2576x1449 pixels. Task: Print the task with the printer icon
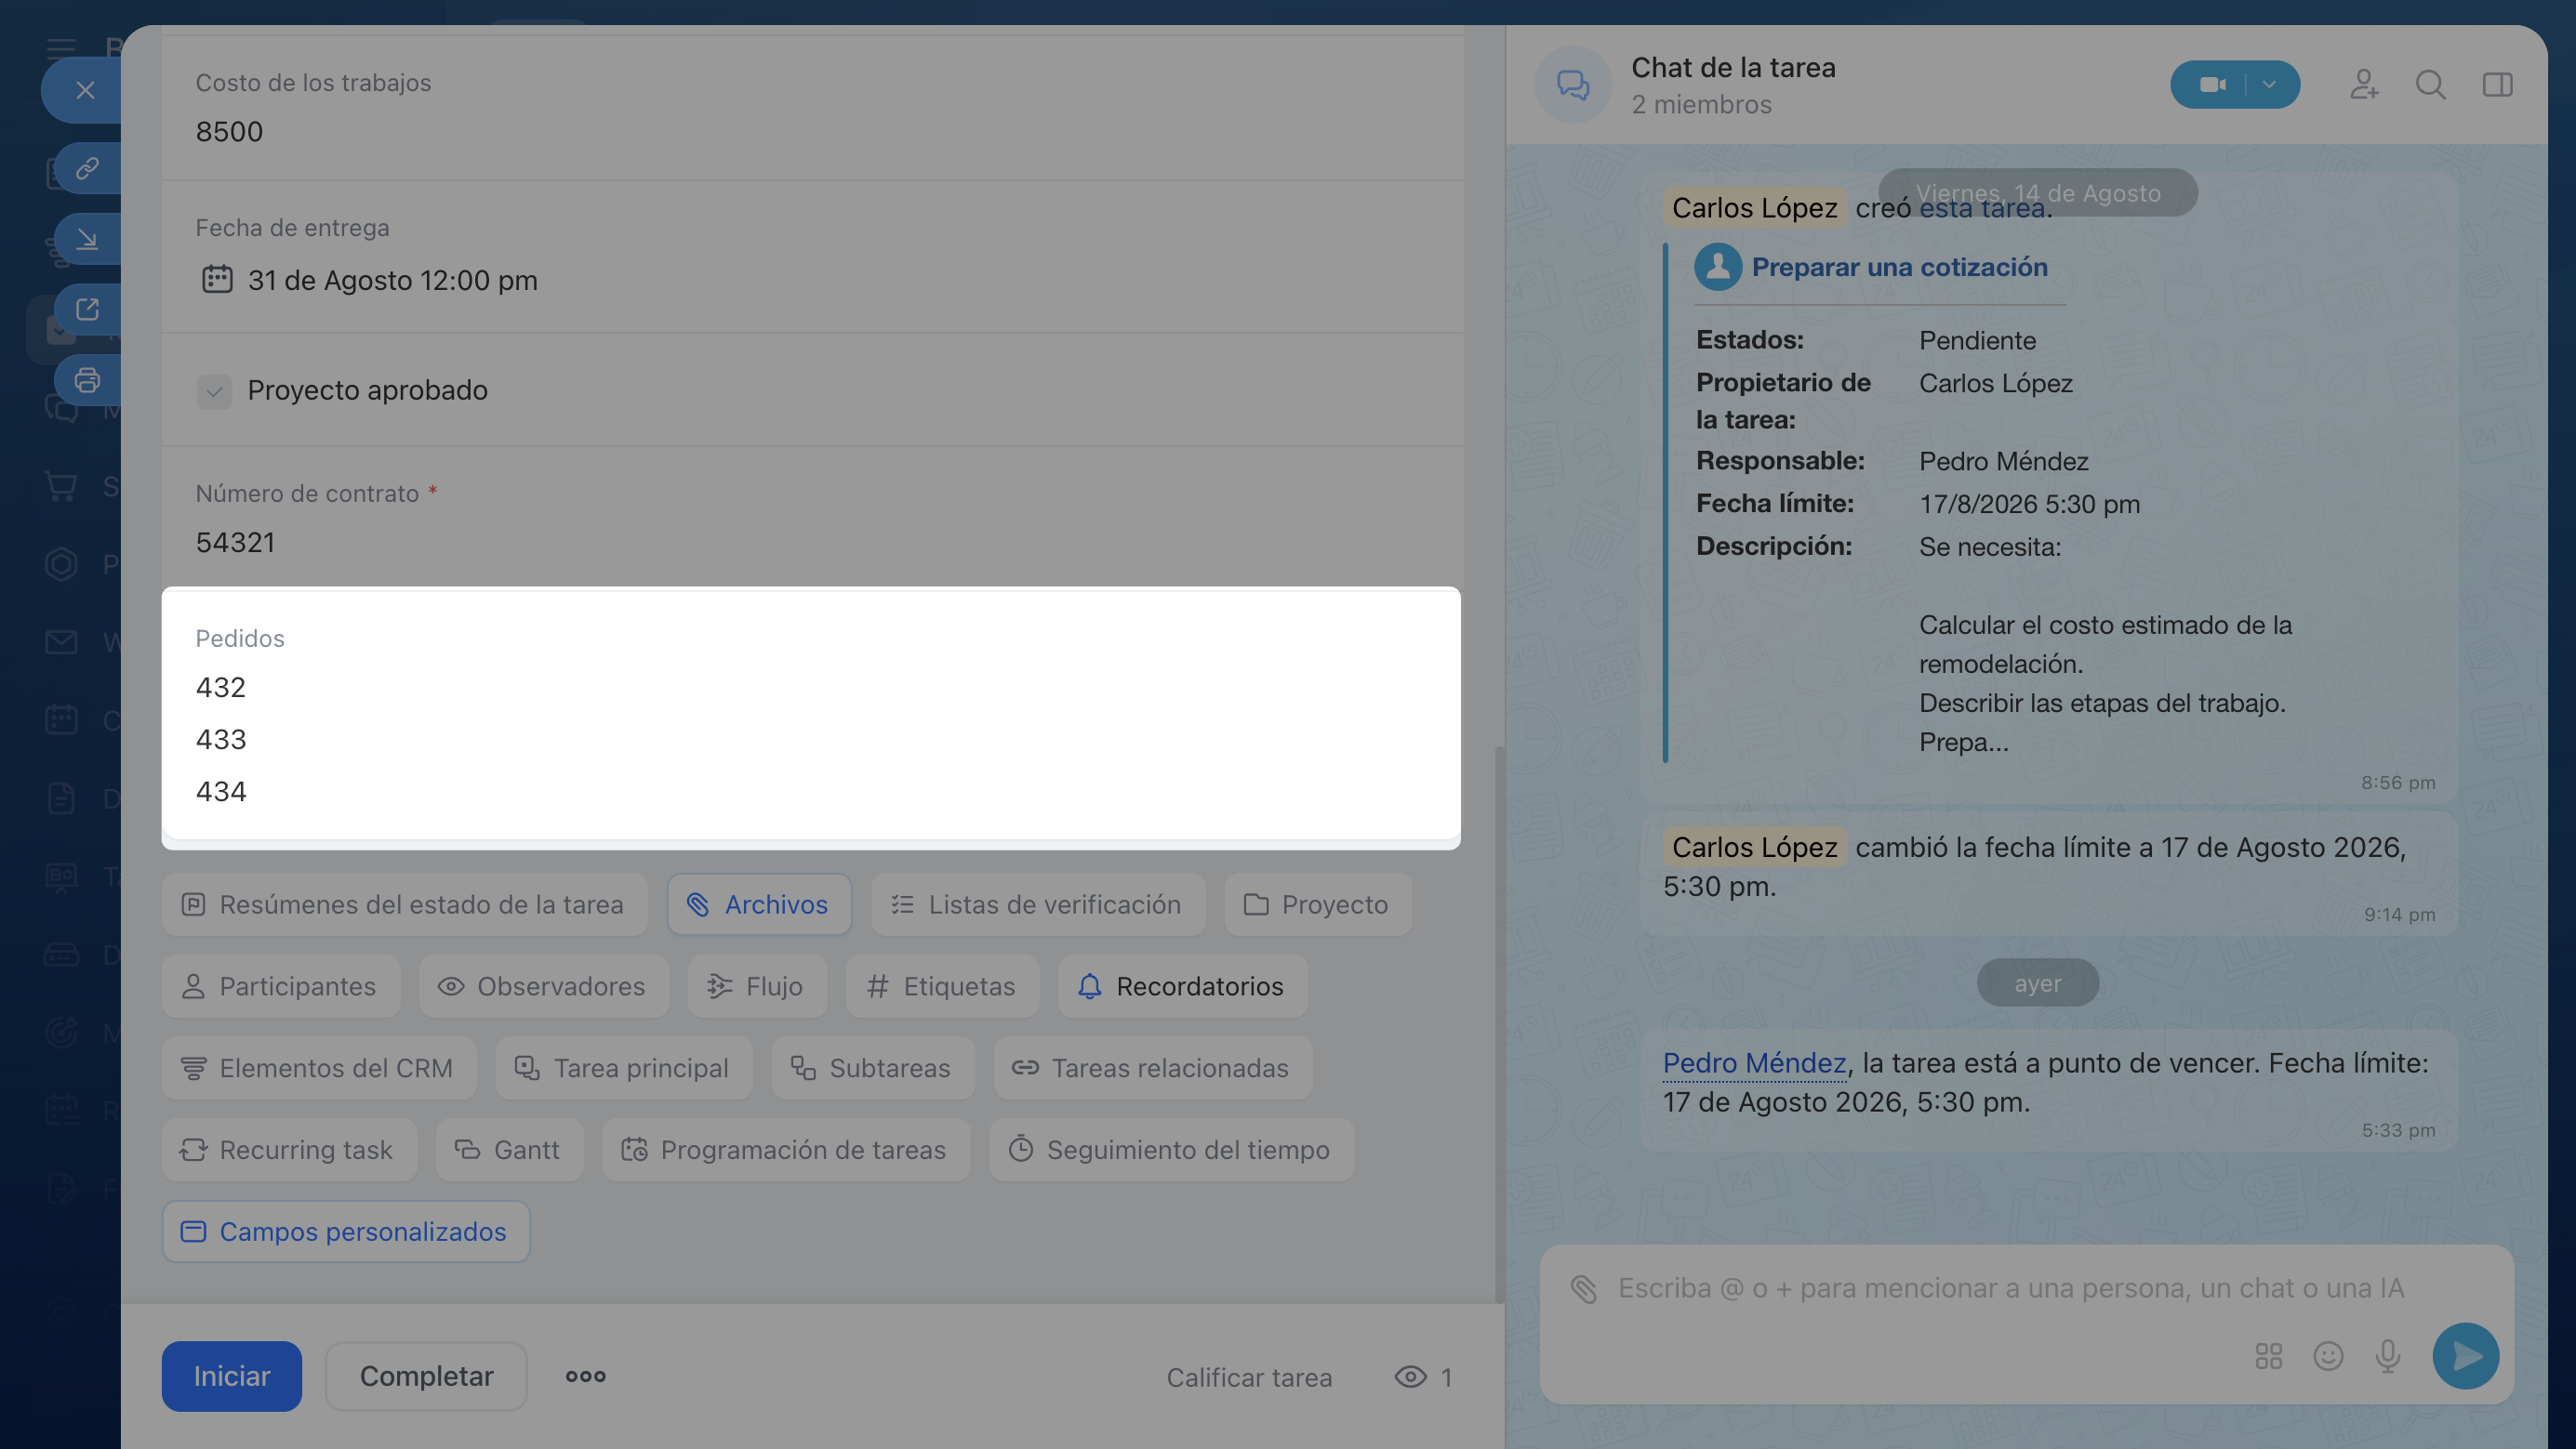pos(87,380)
